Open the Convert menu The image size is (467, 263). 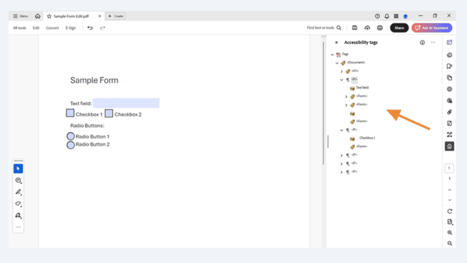(53, 28)
